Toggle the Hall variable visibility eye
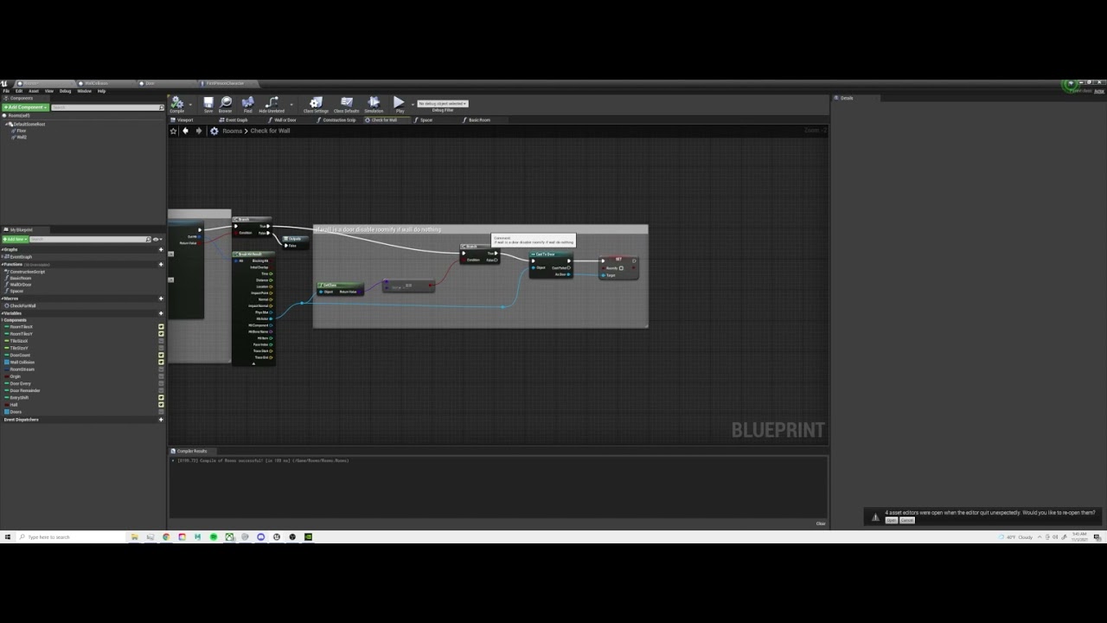This screenshot has height=623, width=1107. (x=161, y=404)
